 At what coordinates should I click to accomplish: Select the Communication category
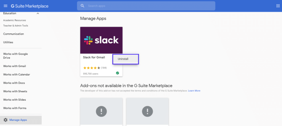13,34
